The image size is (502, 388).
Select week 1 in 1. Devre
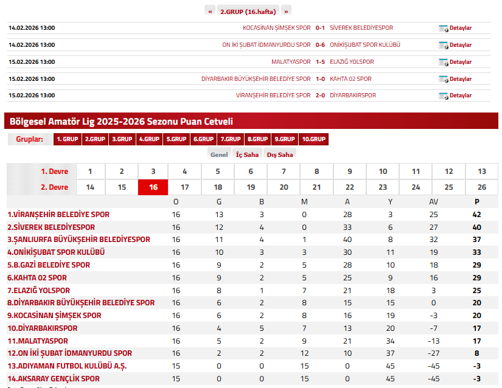[90, 171]
